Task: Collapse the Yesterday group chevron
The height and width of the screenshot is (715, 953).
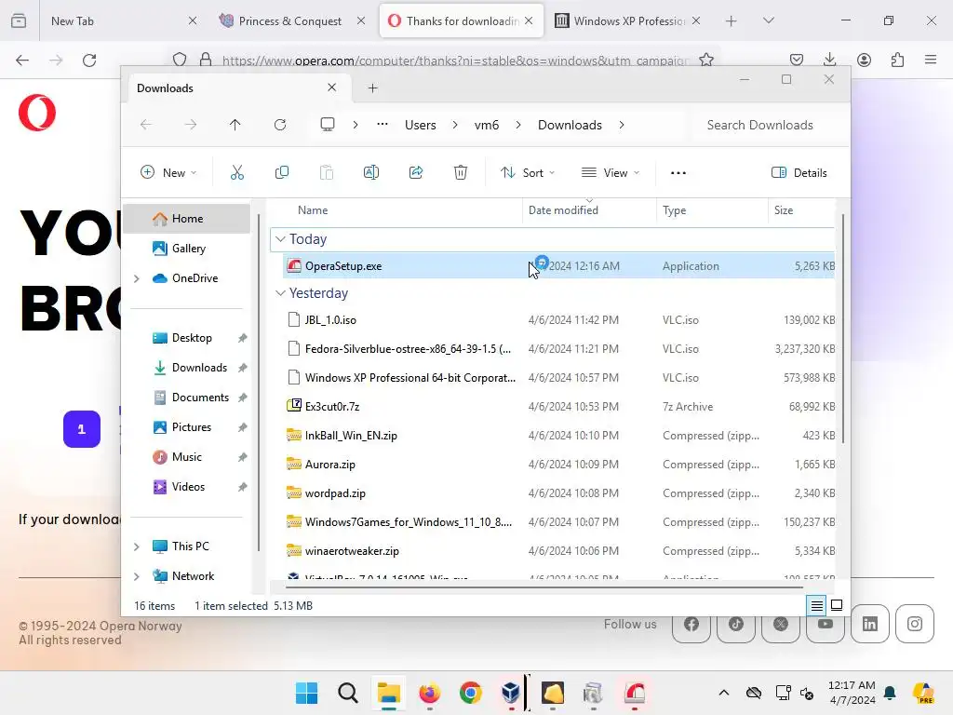Action: [280, 293]
